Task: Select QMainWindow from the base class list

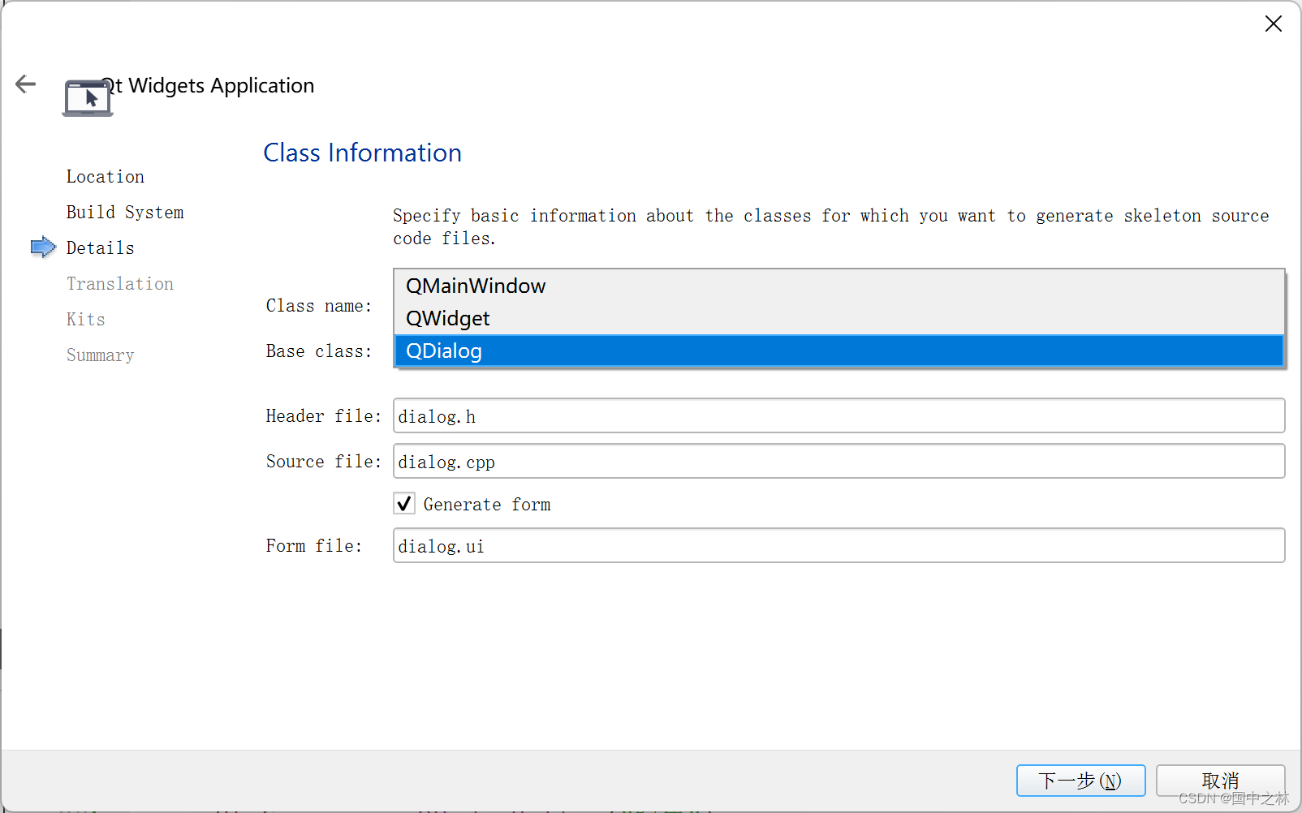Action: pyautogui.click(x=839, y=286)
